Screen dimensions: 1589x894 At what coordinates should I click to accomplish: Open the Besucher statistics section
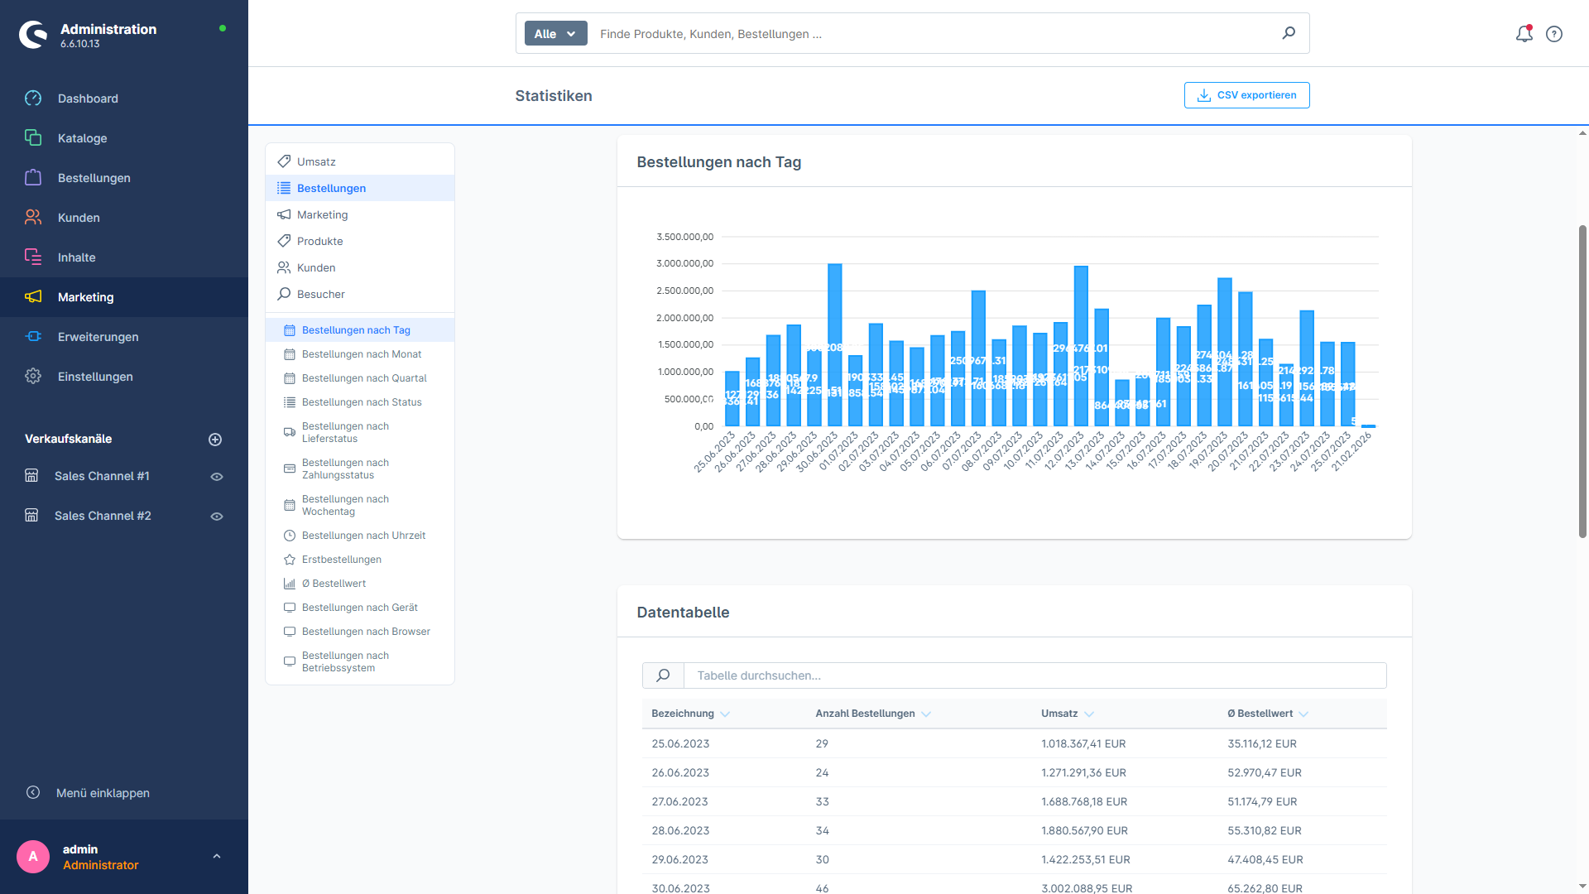click(321, 294)
